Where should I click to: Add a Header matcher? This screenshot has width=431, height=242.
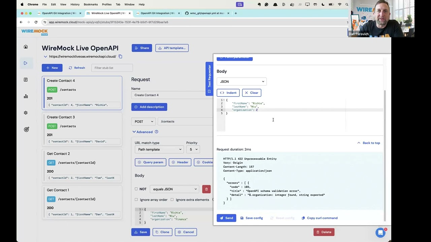[x=180, y=162]
